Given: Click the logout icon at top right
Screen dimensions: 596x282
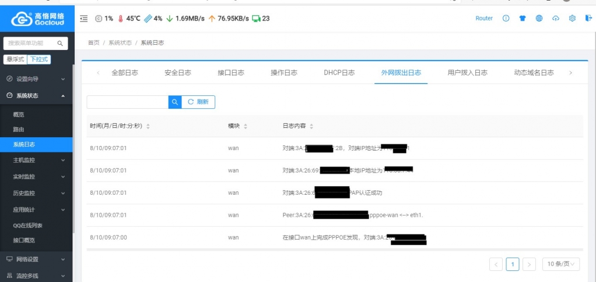Looking at the screenshot, I should pyautogui.click(x=588, y=18).
